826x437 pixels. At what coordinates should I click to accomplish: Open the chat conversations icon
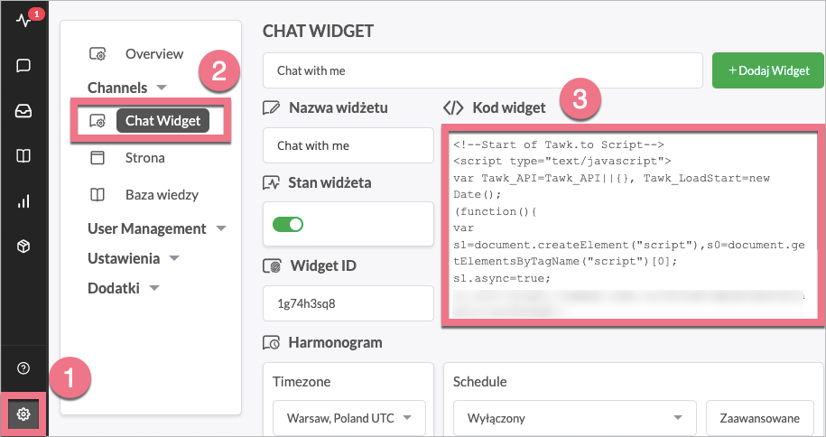point(23,66)
